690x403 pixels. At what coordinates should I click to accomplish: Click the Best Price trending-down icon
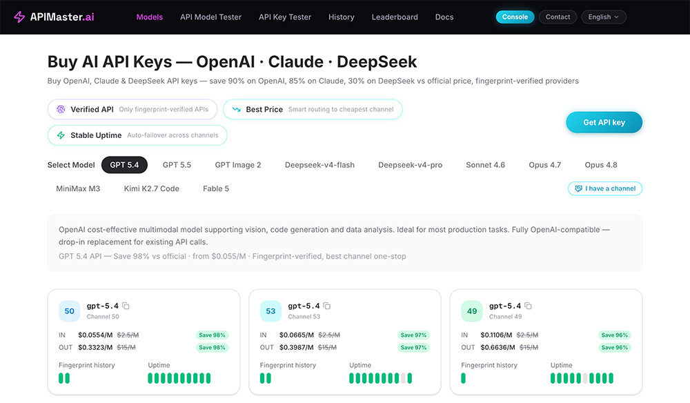[236, 109]
